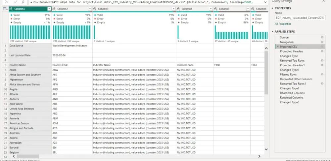
Task: Open settings gear for the Navigation step
Action: (x=322, y=42)
